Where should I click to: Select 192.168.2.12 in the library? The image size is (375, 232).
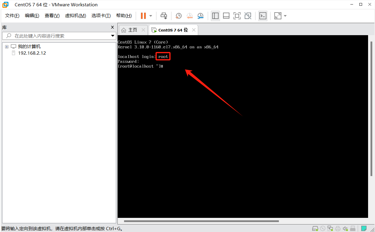click(32, 53)
